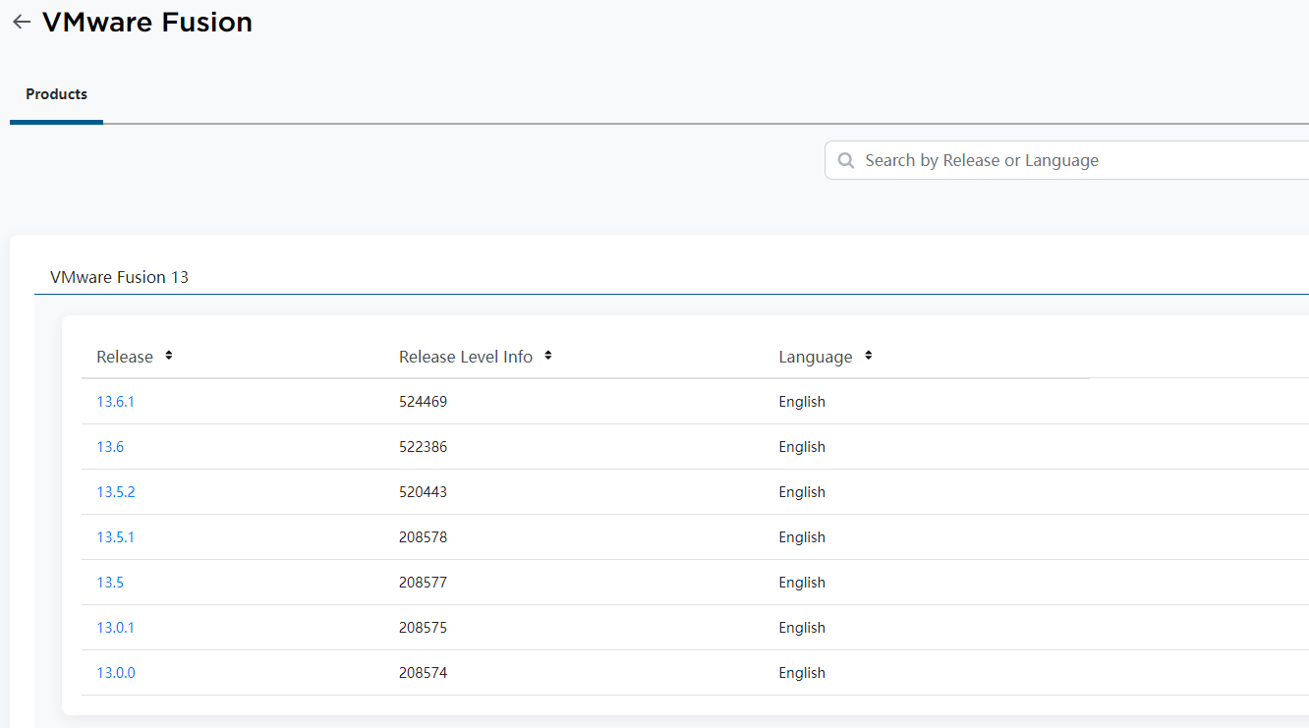Click English in the 13.5.2 row
Viewport: 1309px width, 728px height.
point(802,492)
